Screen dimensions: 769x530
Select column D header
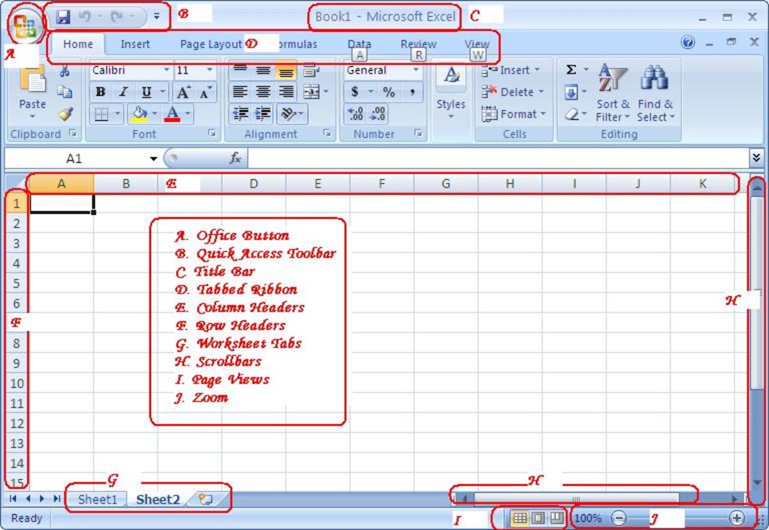(x=254, y=184)
